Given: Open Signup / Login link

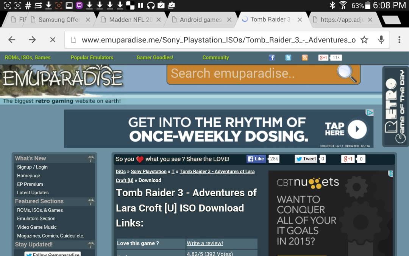Looking at the screenshot, I should [32, 167].
